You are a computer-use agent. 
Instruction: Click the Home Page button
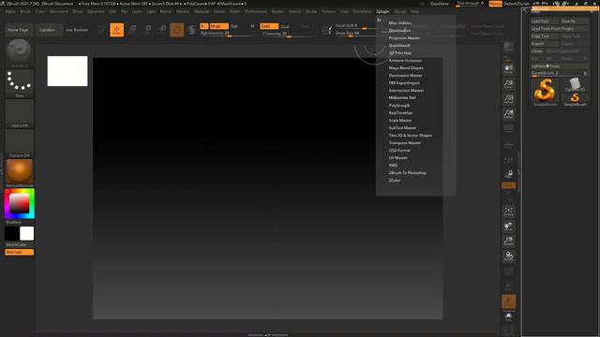coord(18,30)
